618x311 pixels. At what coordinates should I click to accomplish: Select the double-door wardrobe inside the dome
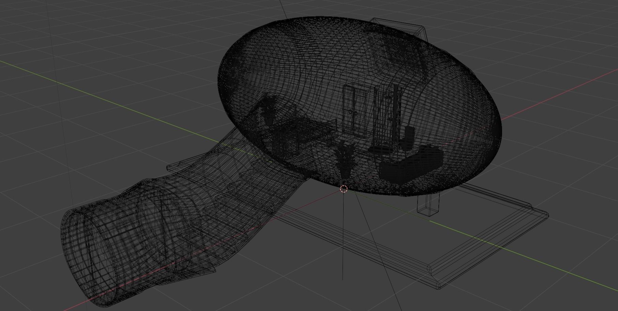(x=356, y=110)
